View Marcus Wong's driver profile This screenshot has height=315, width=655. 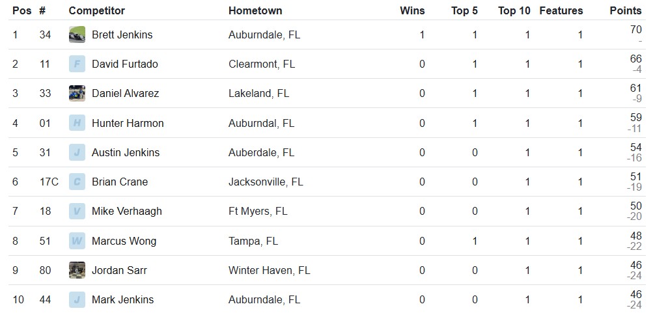[124, 241]
